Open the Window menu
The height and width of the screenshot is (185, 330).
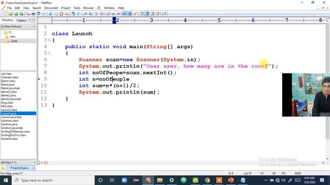109,8
